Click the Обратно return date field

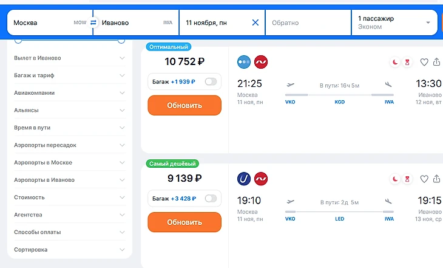[307, 22]
